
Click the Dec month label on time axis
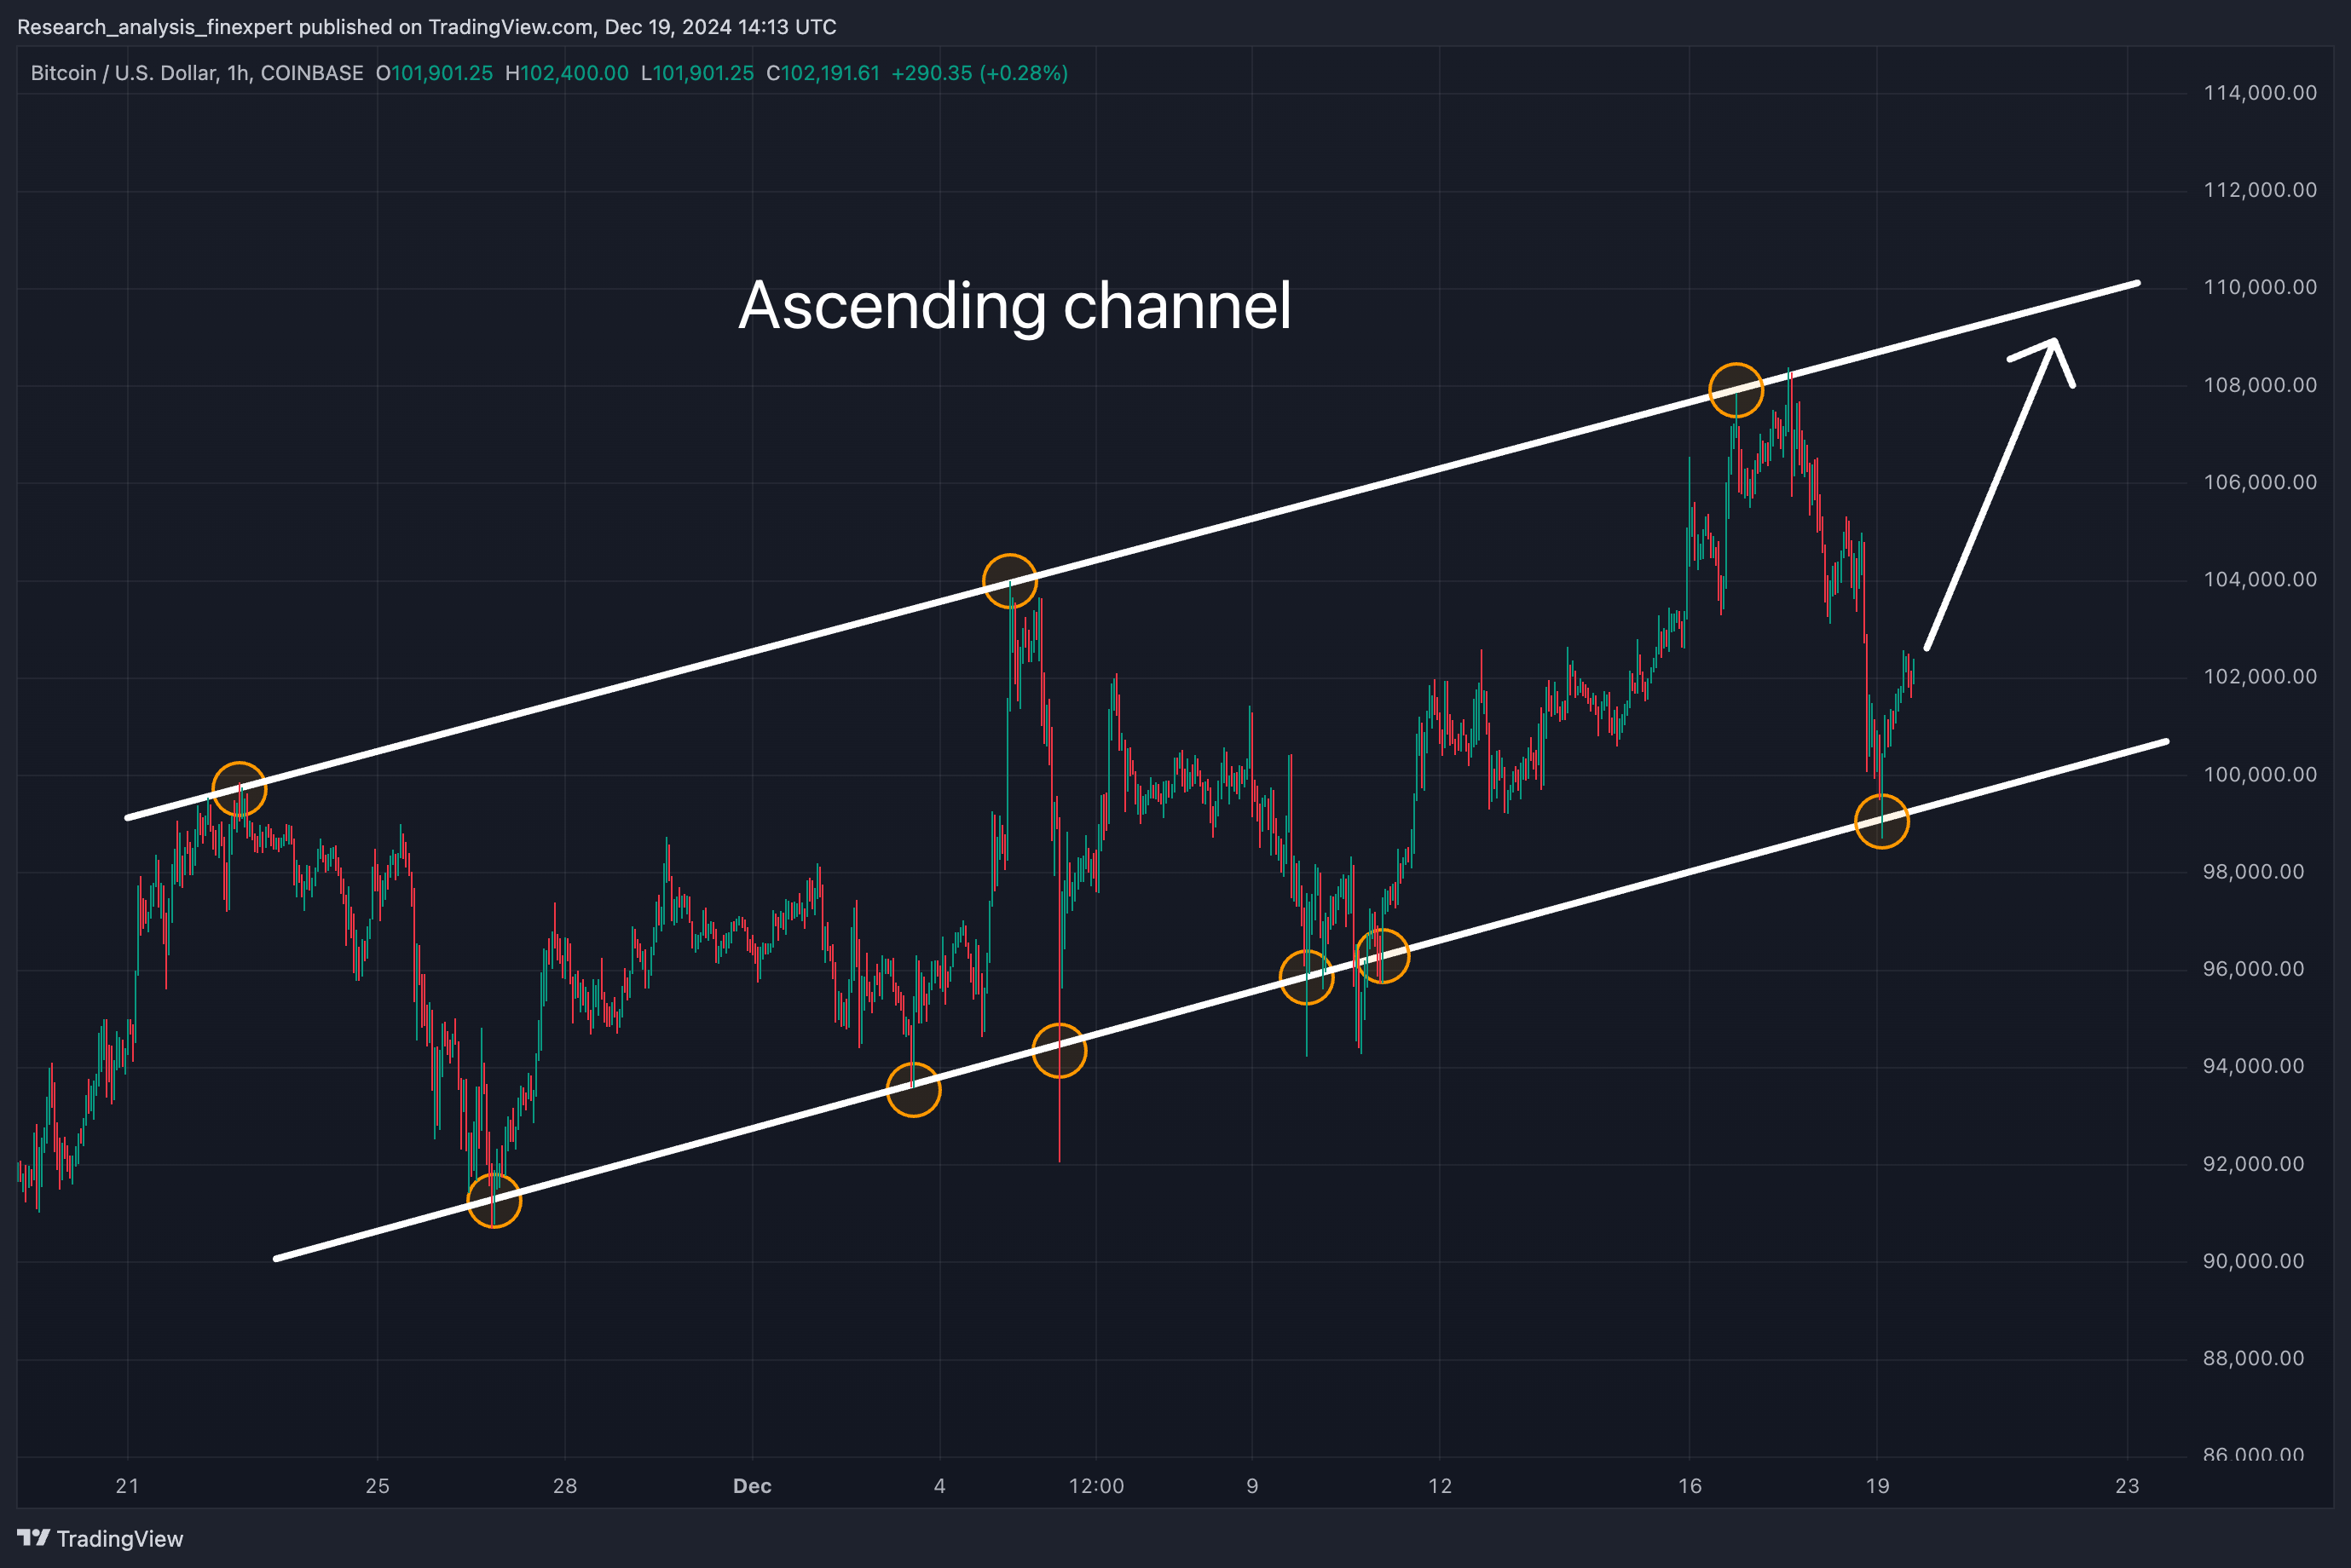point(752,1486)
